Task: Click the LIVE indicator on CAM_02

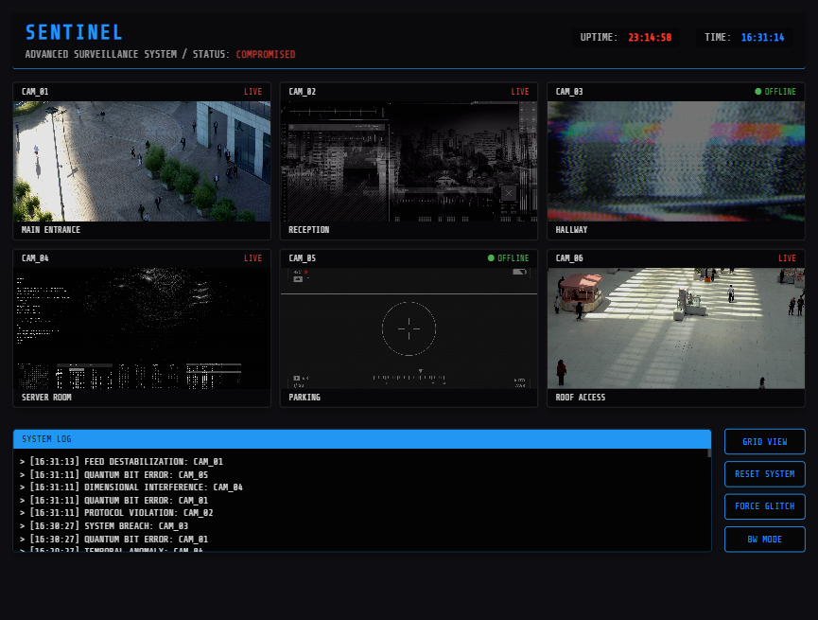Action: [x=520, y=92]
